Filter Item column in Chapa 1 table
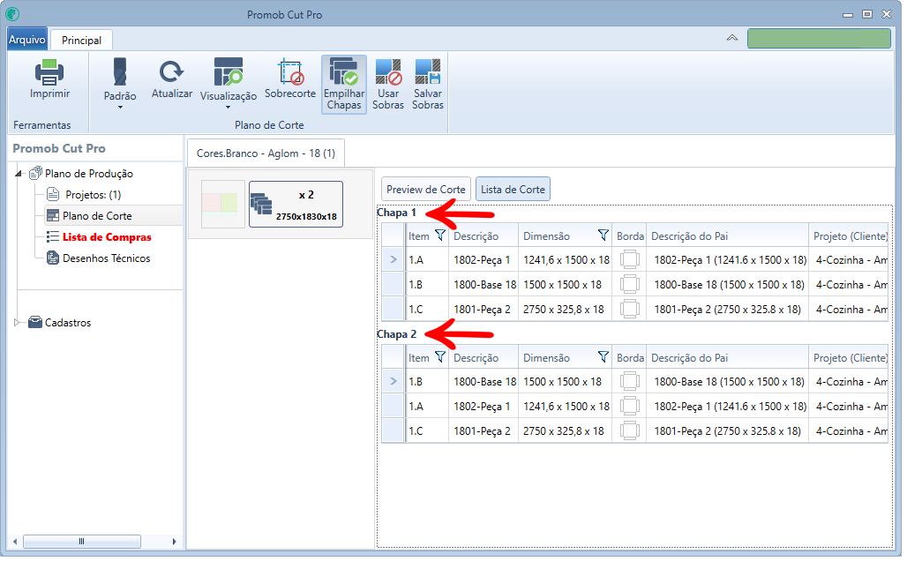Viewport: 907px width, 561px height. [x=439, y=235]
